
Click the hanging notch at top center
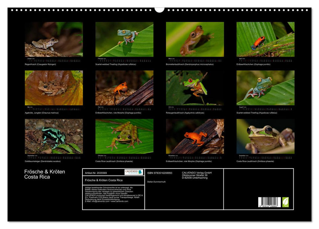pos(159,9)
